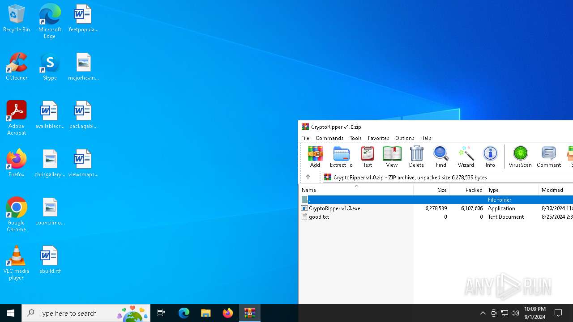Run the Test archive tool
The height and width of the screenshot is (322, 573).
pos(368,157)
